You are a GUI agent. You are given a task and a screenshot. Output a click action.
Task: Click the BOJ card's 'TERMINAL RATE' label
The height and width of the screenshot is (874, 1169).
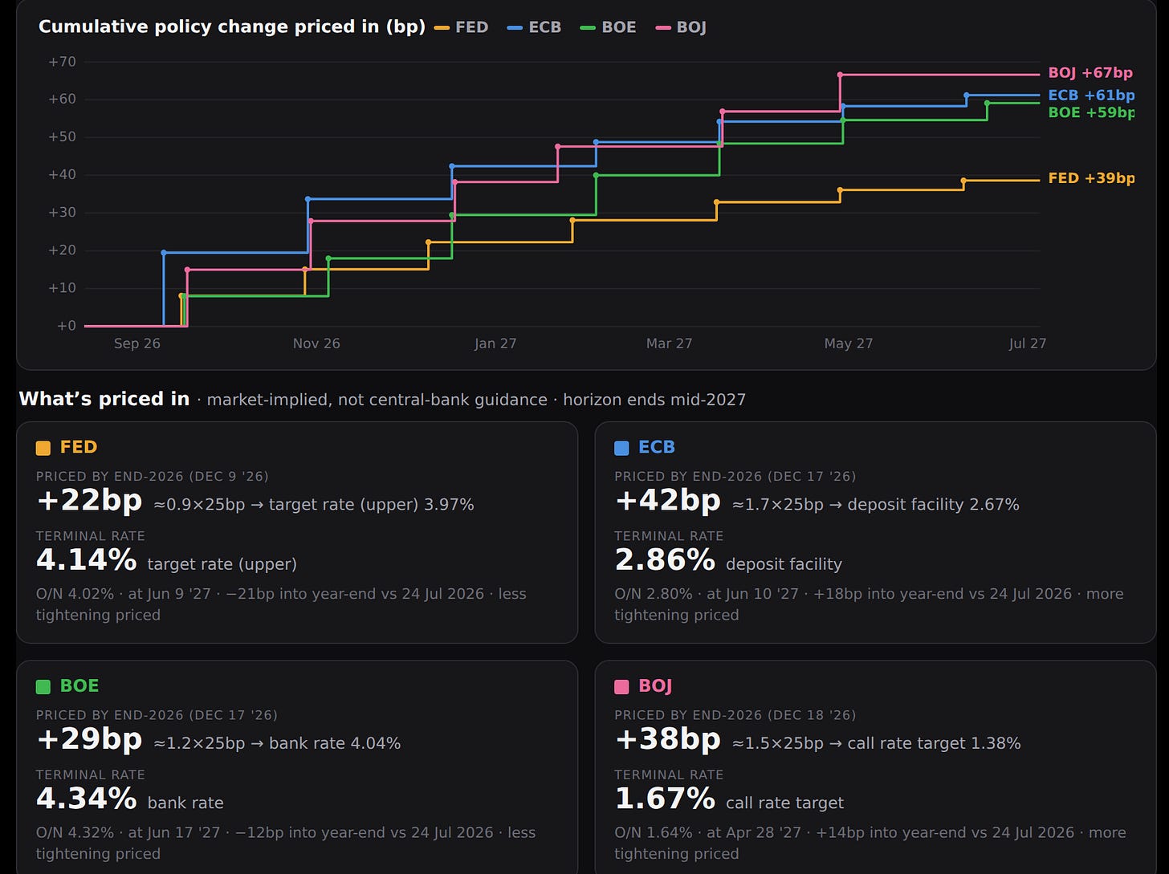(x=669, y=775)
